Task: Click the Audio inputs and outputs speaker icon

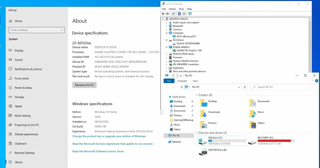Action: click(170, 23)
